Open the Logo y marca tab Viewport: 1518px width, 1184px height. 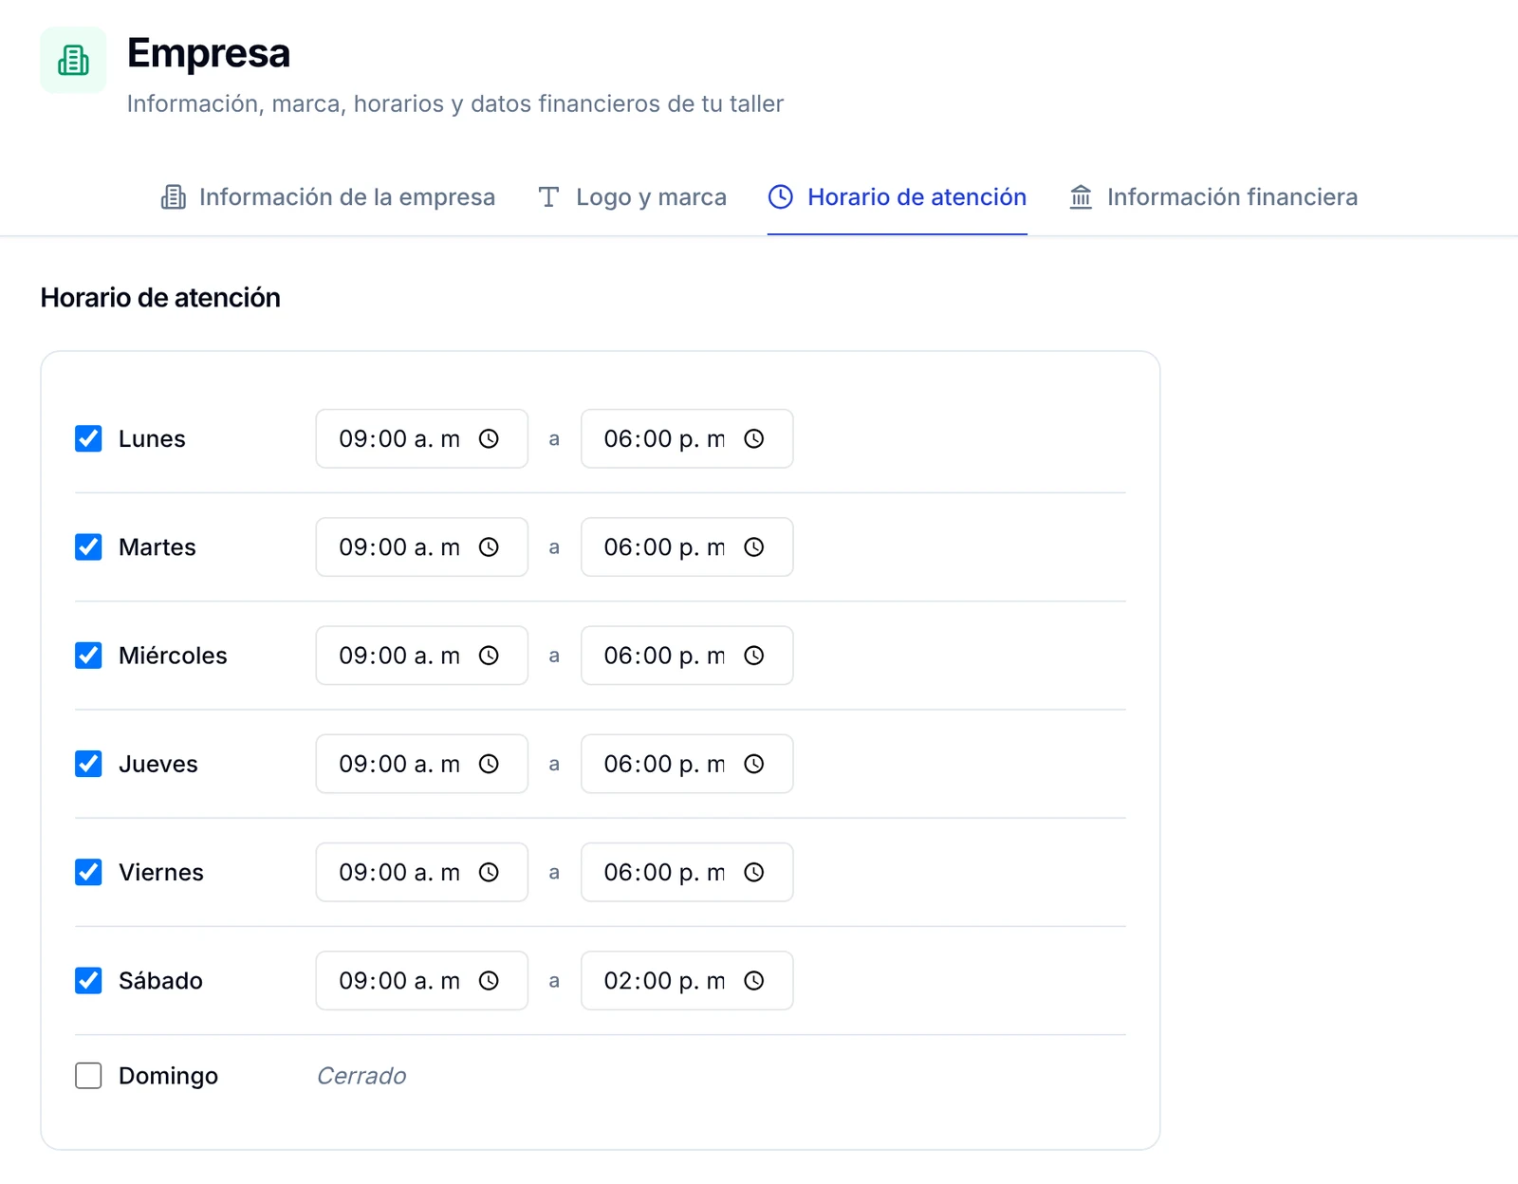coord(632,196)
